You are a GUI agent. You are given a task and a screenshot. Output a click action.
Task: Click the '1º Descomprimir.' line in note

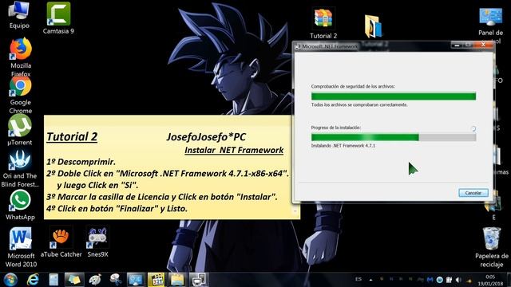point(81,162)
